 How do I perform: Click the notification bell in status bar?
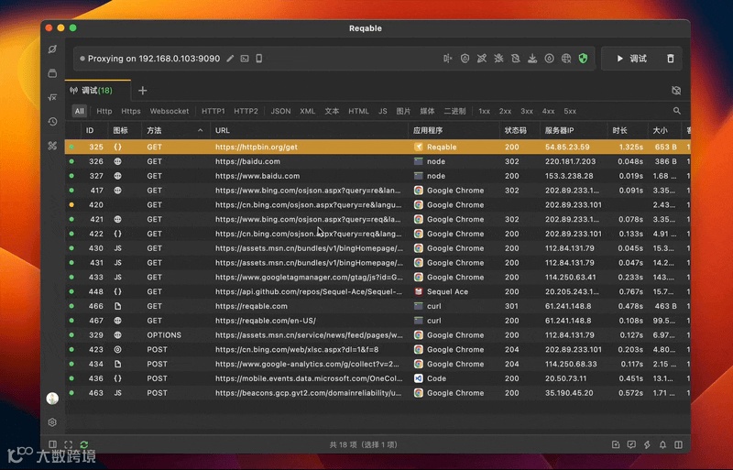(x=662, y=444)
